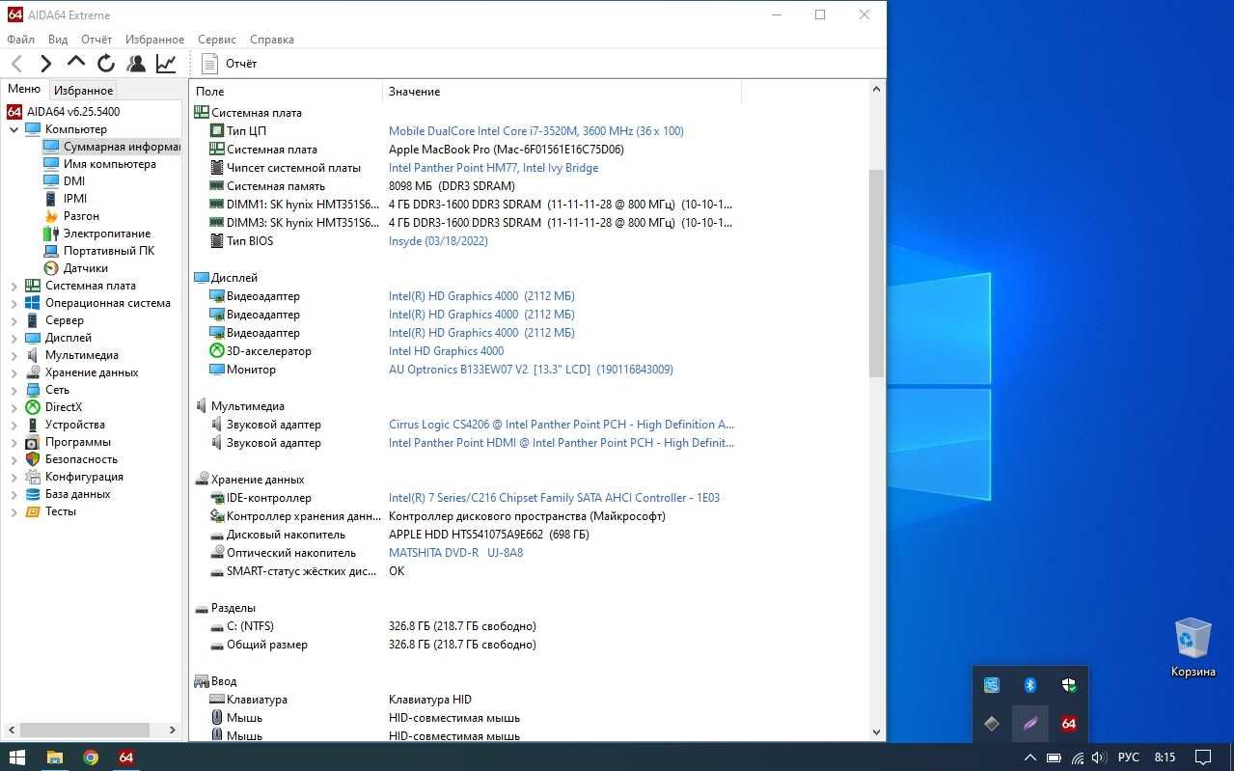Select the DMI tree item
The width and height of the screenshot is (1234, 771).
pos(73,181)
